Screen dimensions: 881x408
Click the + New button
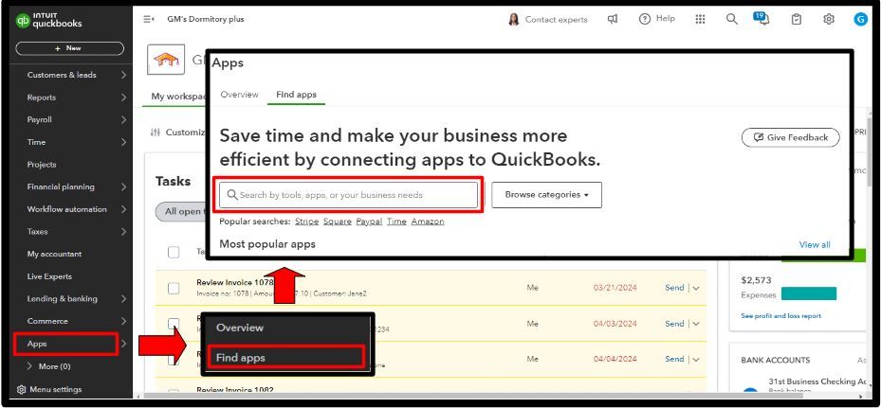[x=69, y=49]
